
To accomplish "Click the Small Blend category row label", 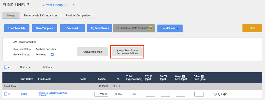I will coord(11,87).
